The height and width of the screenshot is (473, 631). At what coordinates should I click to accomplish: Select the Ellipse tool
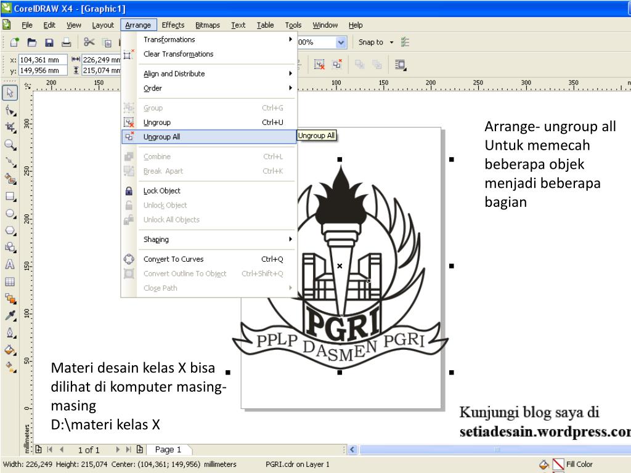coord(10,214)
